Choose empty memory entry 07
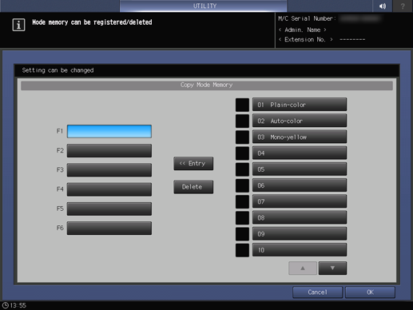This screenshot has height=310, width=413. click(x=300, y=201)
